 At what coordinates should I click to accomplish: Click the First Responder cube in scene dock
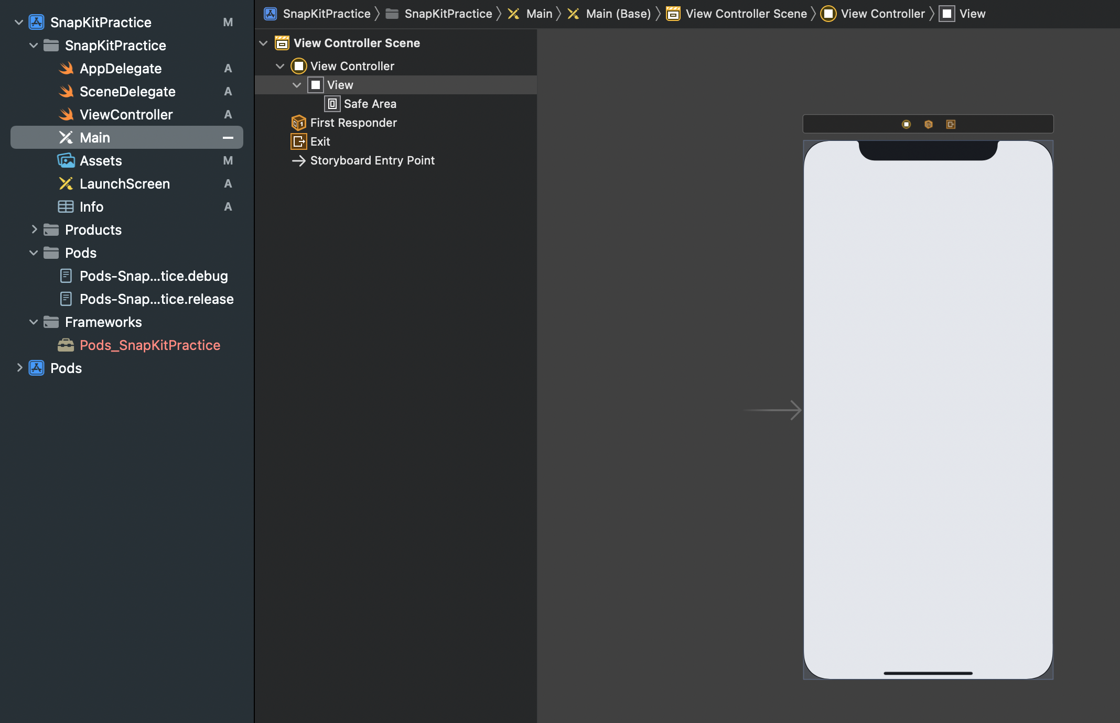click(929, 124)
